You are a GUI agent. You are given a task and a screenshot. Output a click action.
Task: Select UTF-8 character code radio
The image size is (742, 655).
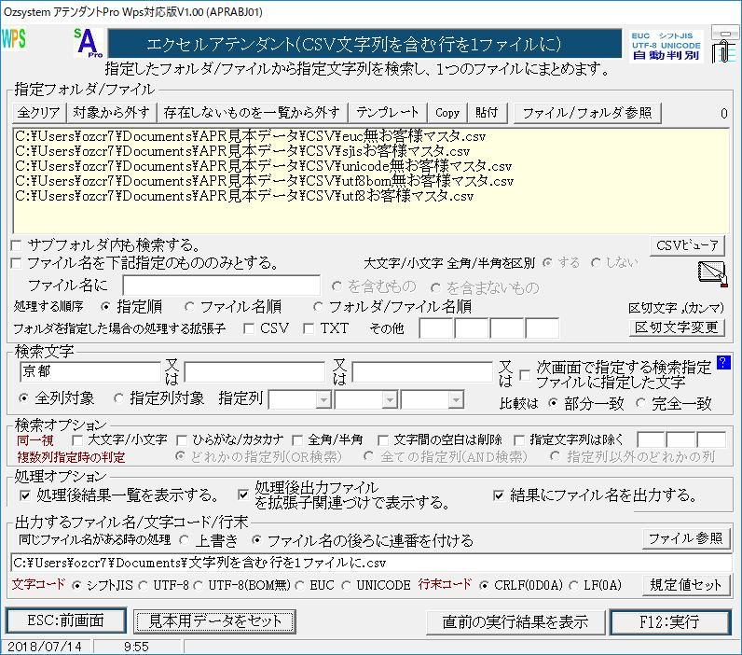click(x=143, y=586)
